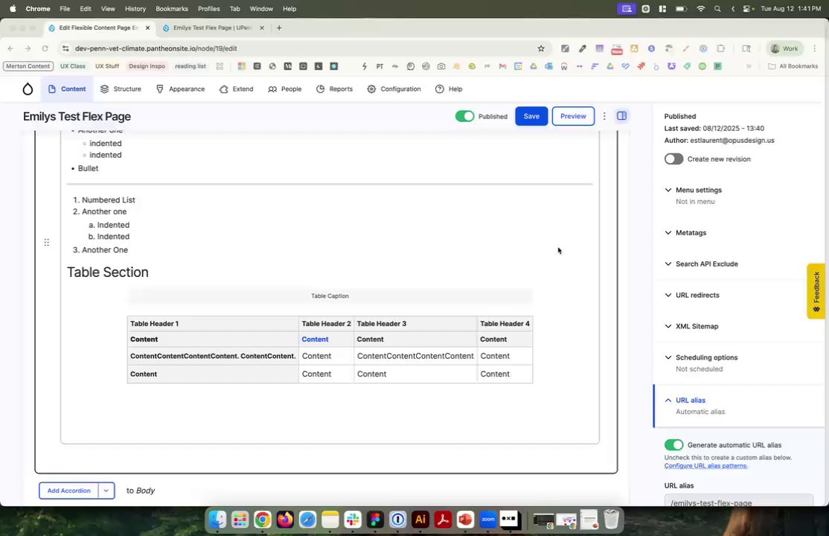Open the Configure URL alias patterns link

pos(705,465)
